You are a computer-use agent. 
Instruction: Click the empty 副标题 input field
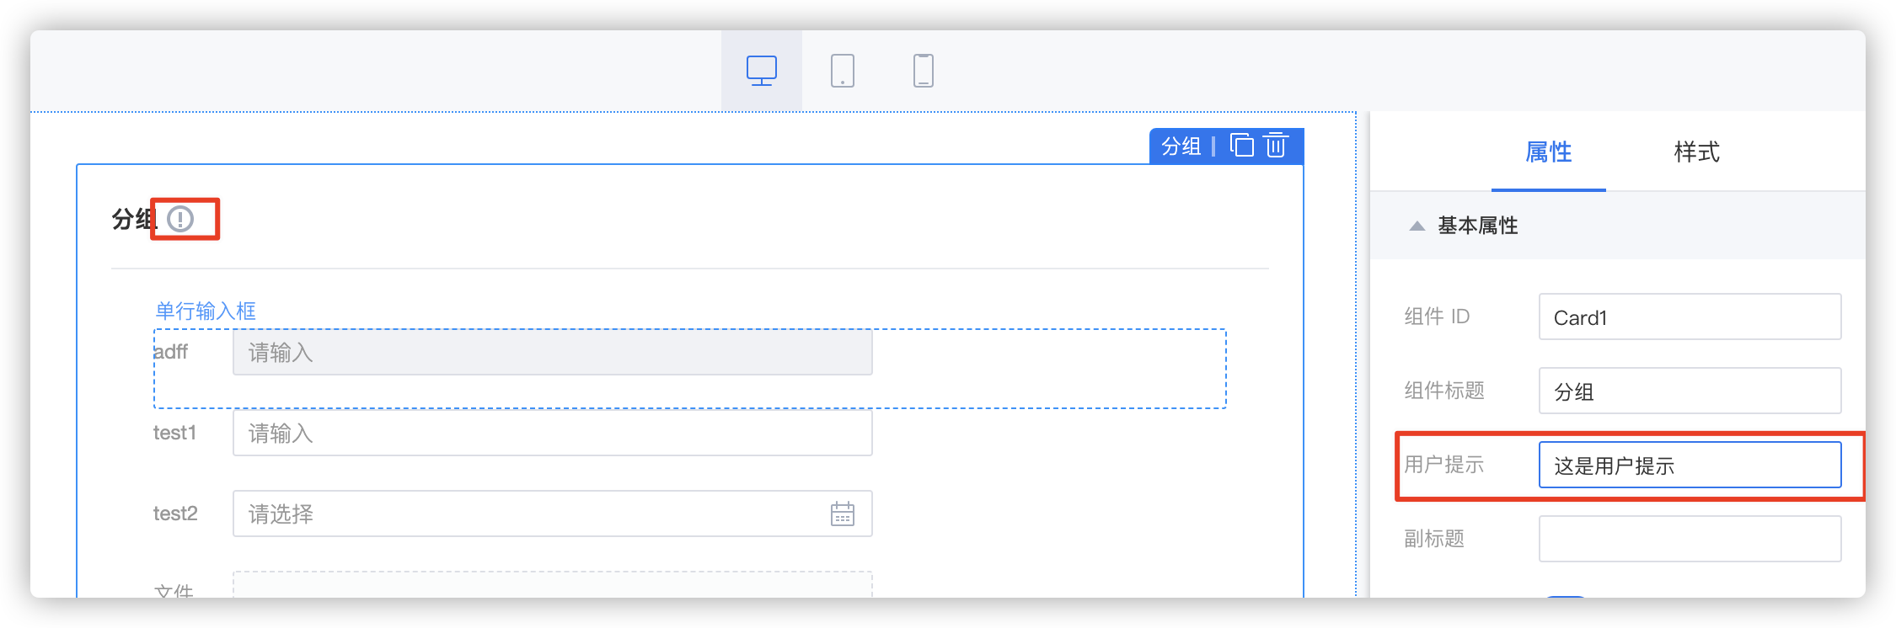(x=1689, y=539)
